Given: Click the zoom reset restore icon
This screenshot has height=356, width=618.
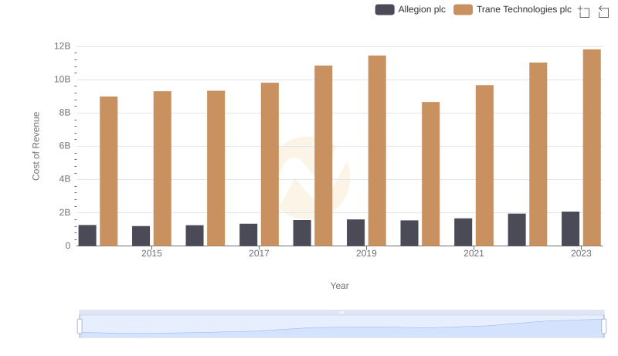Looking at the screenshot, I should tap(603, 12).
